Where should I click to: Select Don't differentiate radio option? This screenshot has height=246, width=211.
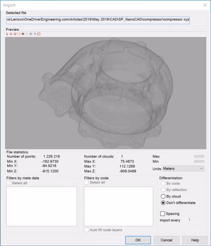tap(163, 203)
